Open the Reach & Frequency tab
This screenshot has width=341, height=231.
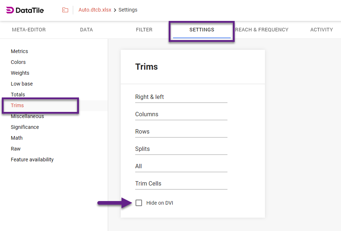(262, 30)
